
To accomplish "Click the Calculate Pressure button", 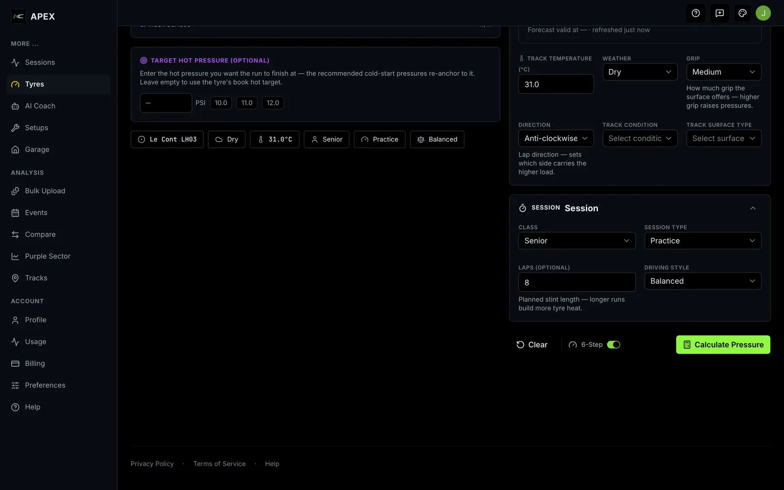I will (723, 344).
